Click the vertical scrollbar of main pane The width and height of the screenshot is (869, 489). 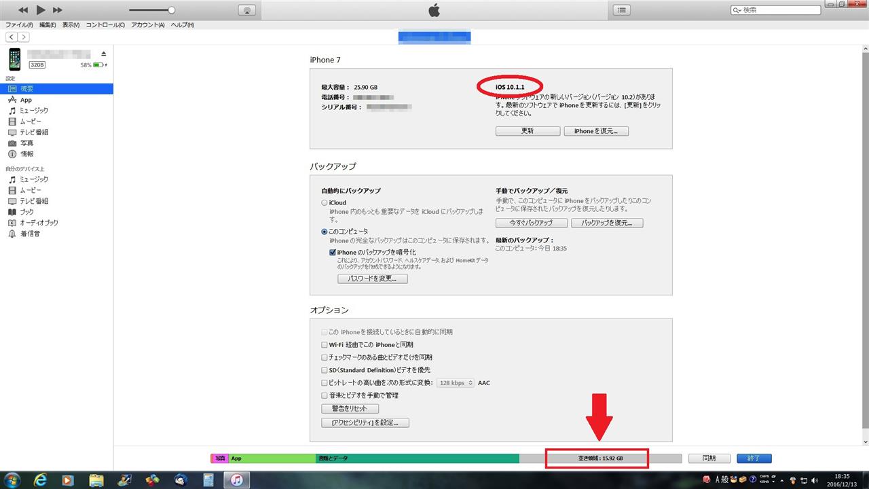[865, 241]
